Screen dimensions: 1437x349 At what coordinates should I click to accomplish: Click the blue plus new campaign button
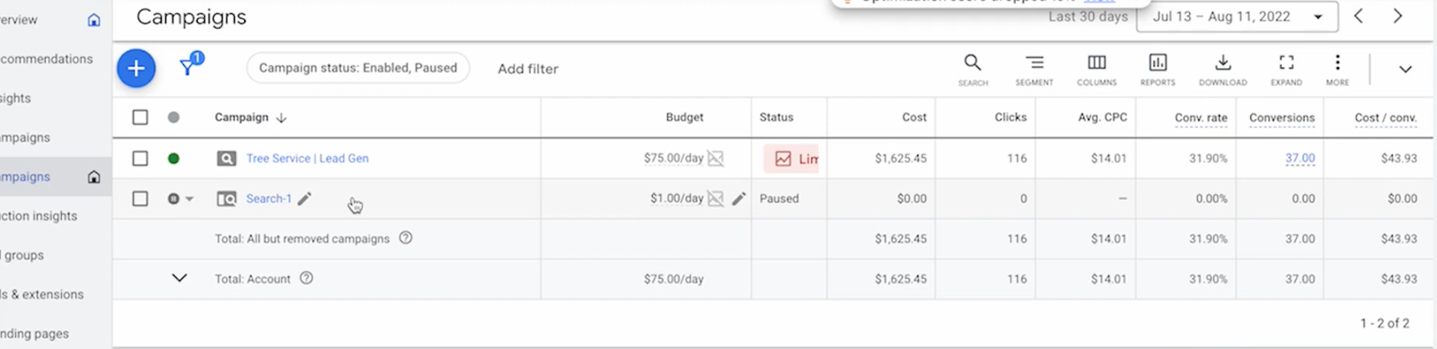137,68
